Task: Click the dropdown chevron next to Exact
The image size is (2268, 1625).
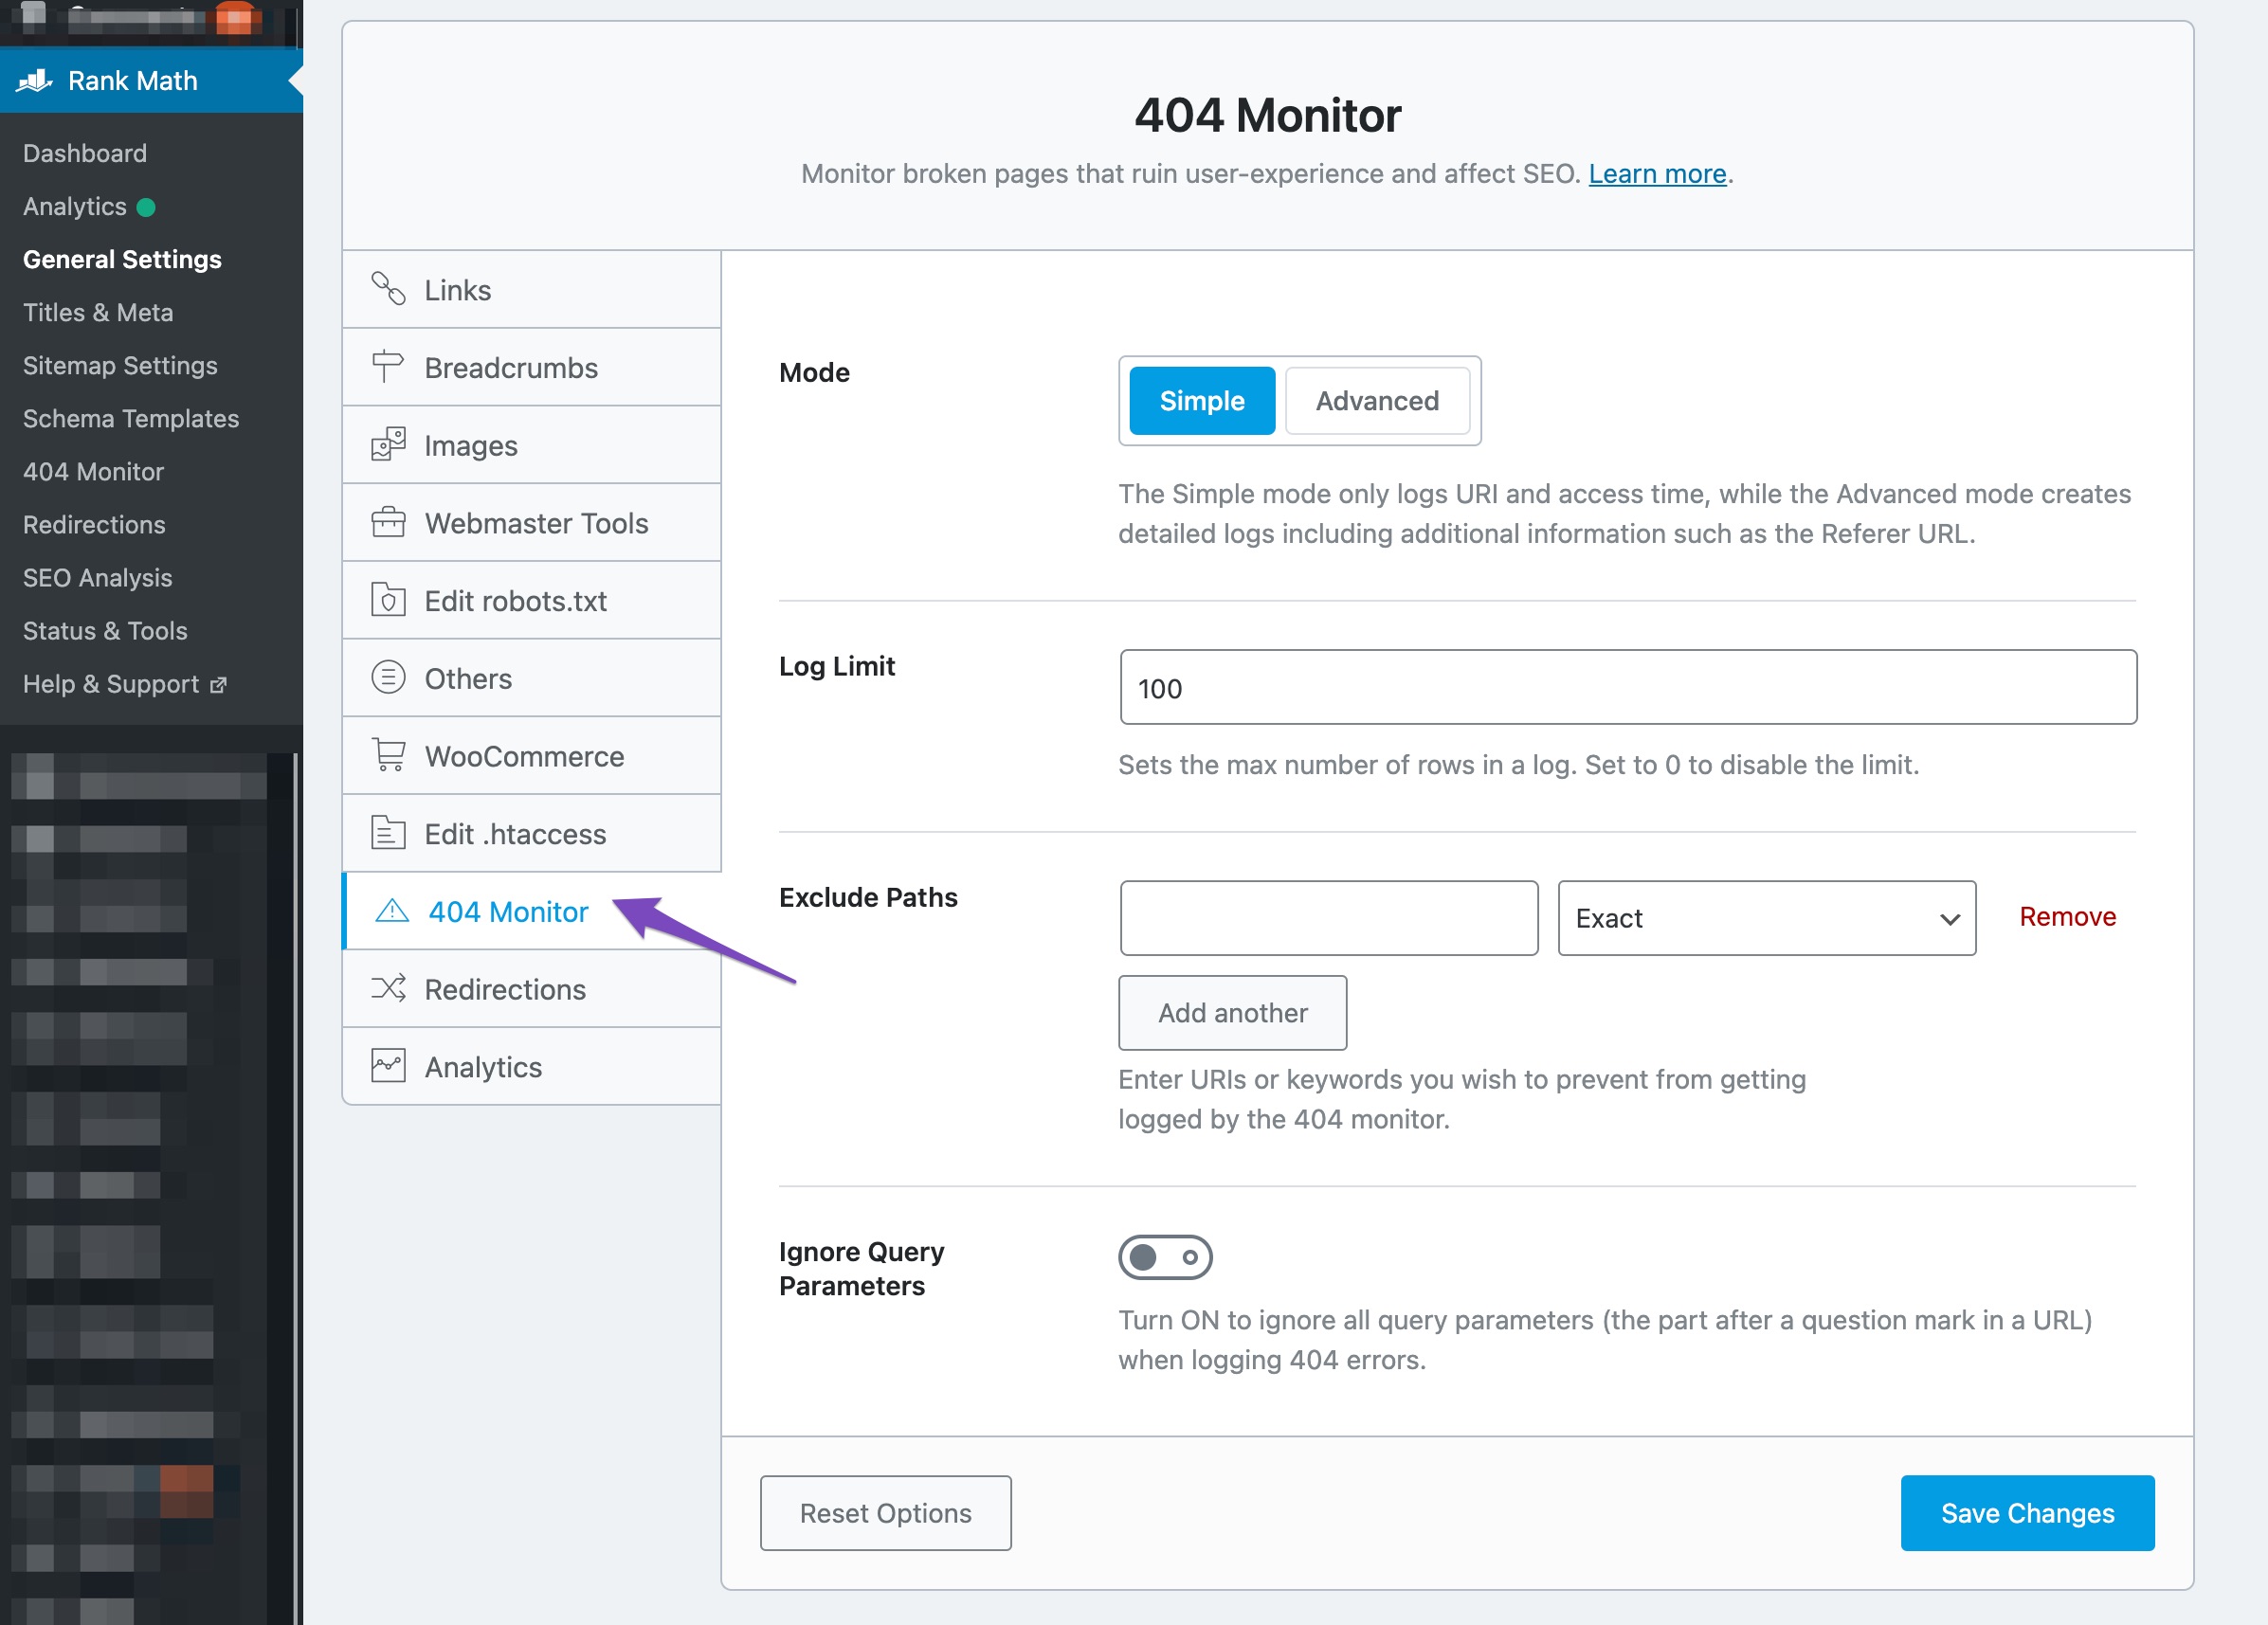Action: pyautogui.click(x=1948, y=919)
